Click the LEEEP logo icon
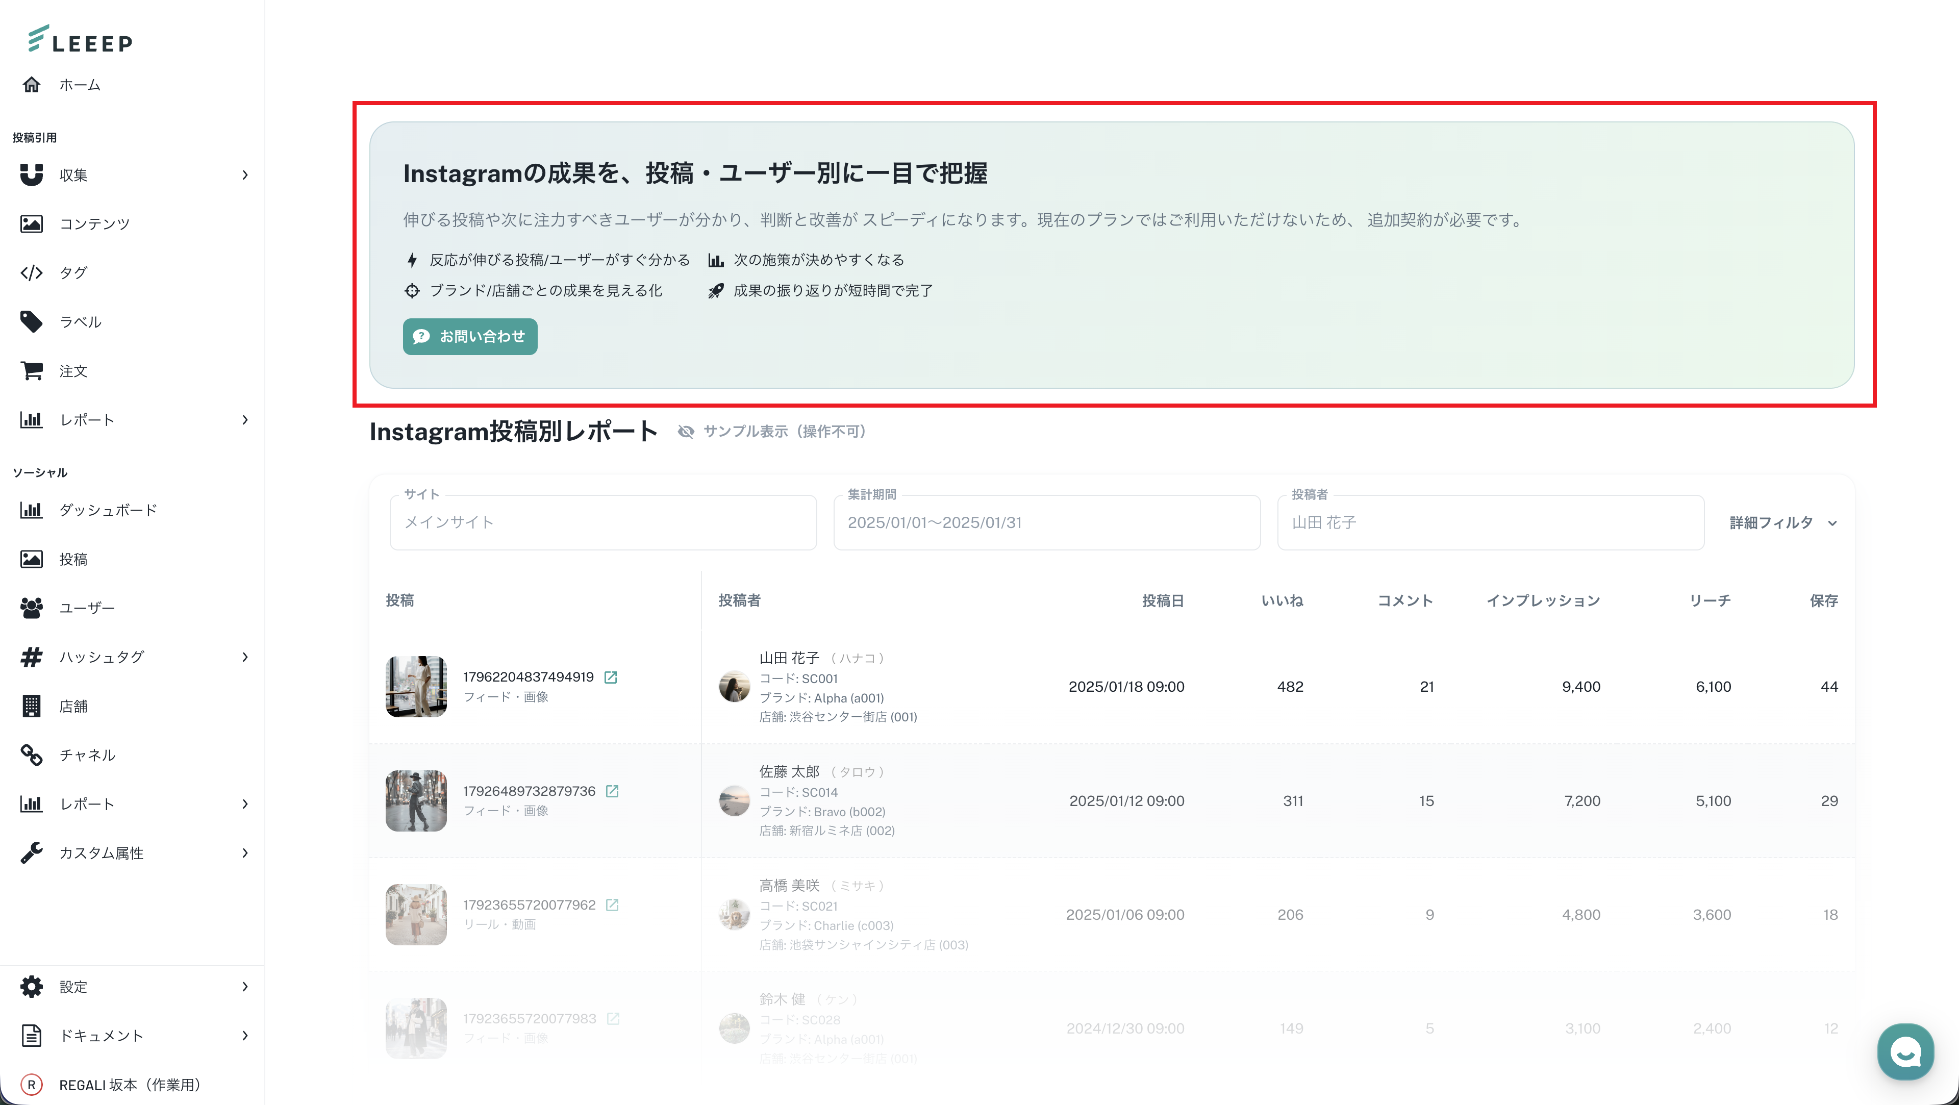Viewport: 1959px width, 1105px height. (x=39, y=38)
